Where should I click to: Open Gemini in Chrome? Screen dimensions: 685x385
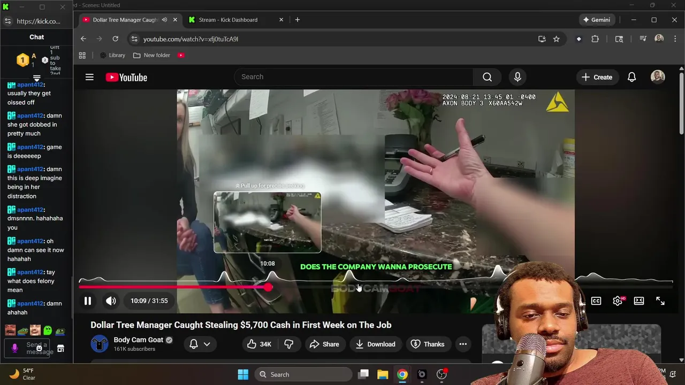click(597, 20)
